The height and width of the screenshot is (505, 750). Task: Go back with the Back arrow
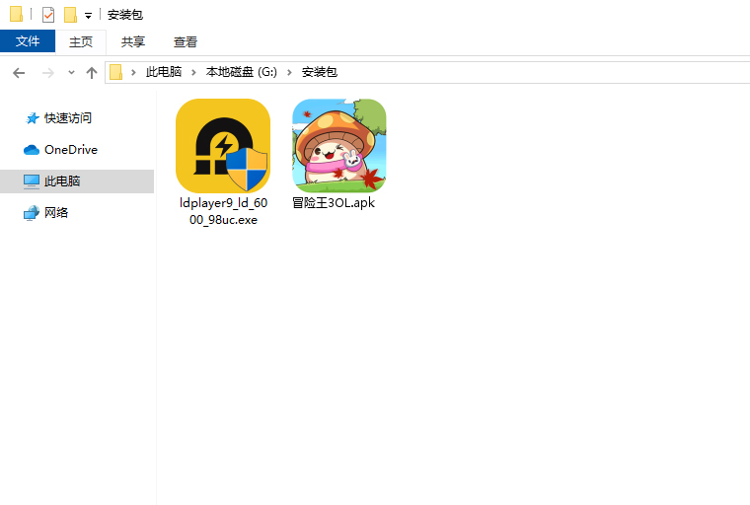click(19, 73)
